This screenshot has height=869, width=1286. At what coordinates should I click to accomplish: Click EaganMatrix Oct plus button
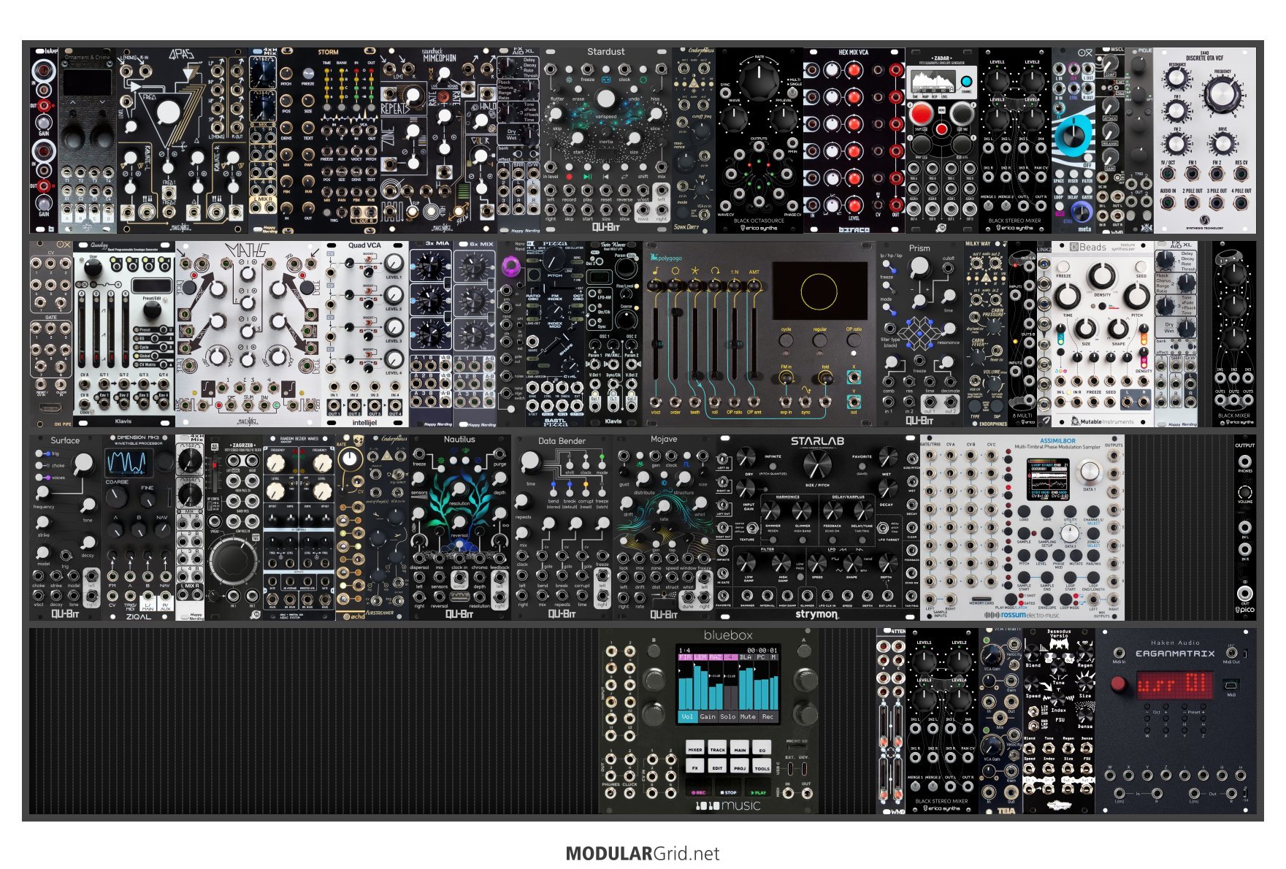[x=1166, y=706]
